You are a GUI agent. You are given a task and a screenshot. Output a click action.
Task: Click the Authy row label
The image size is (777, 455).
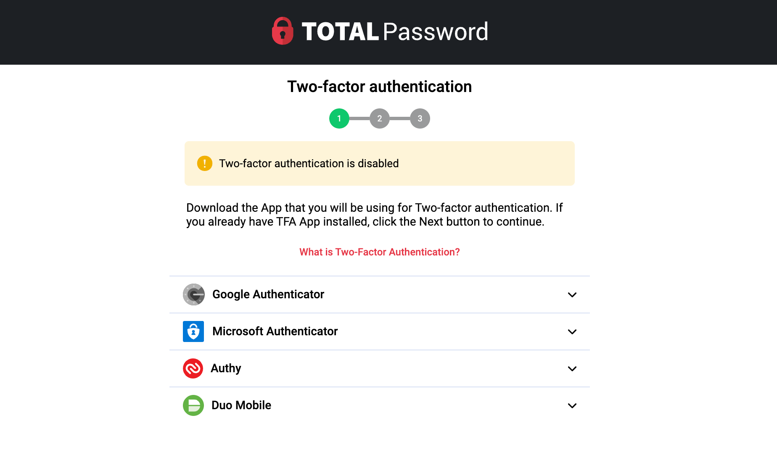226,368
